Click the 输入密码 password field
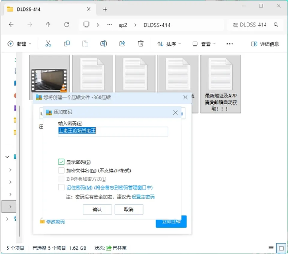 click(x=113, y=131)
